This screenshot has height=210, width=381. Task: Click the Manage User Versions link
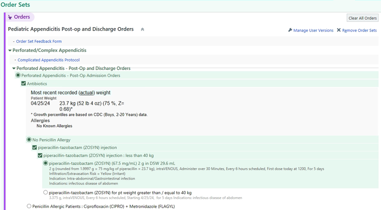pyautogui.click(x=313, y=30)
